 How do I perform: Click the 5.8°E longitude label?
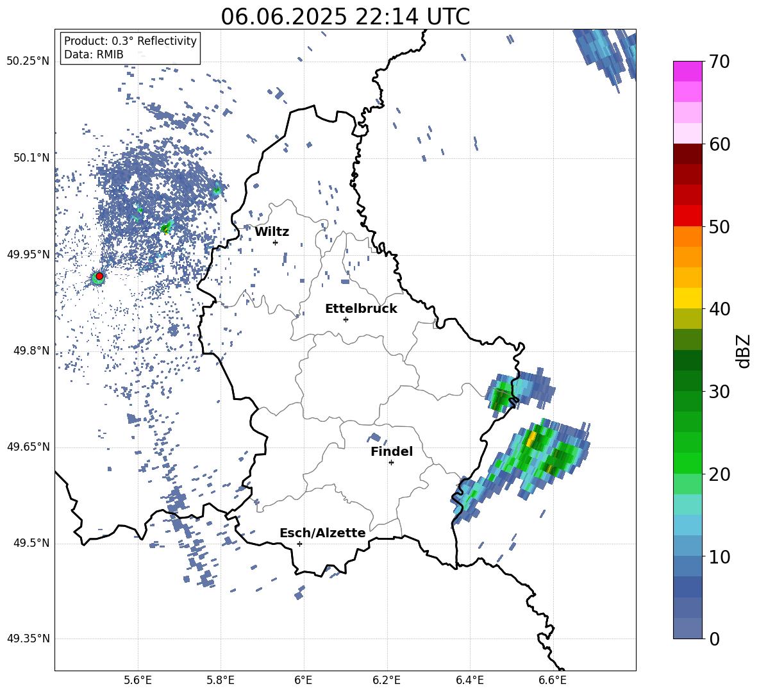(x=221, y=680)
